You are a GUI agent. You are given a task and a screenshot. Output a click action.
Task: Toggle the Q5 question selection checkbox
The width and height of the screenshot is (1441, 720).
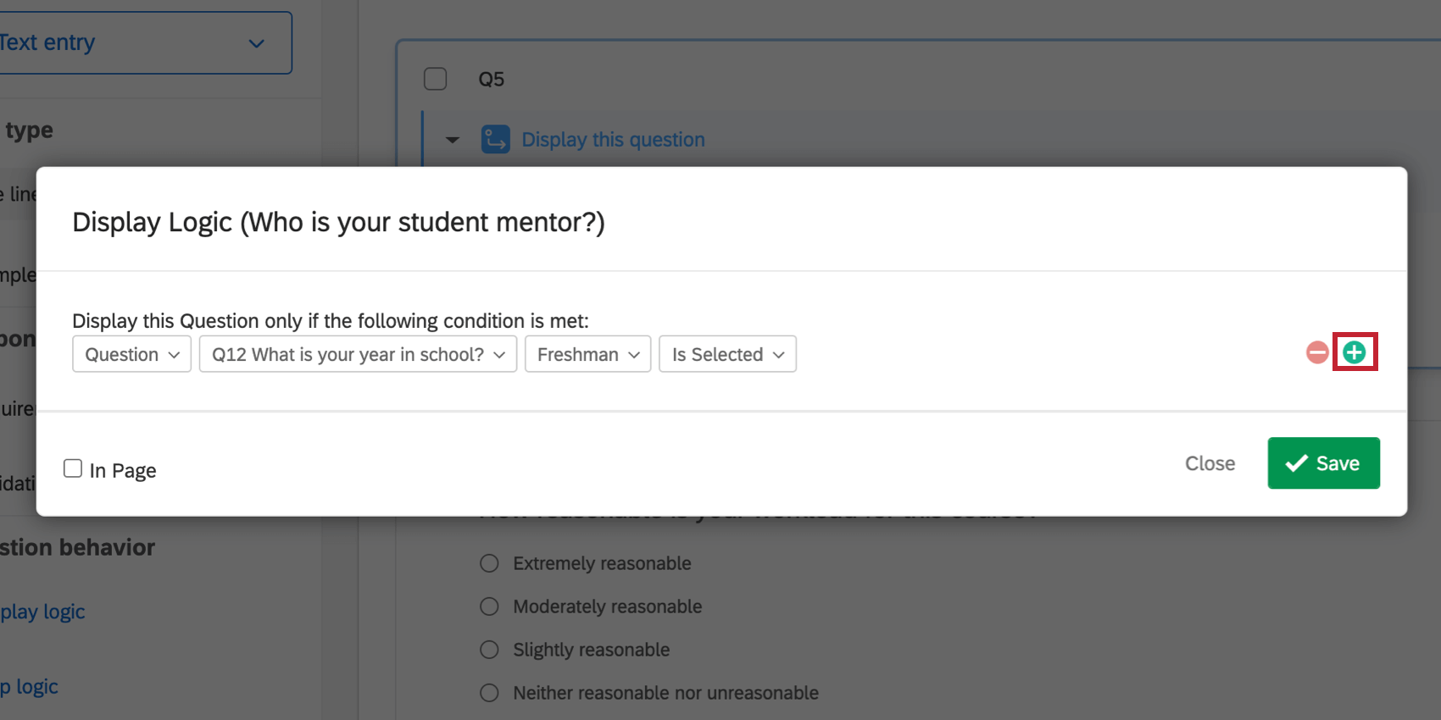(x=436, y=79)
